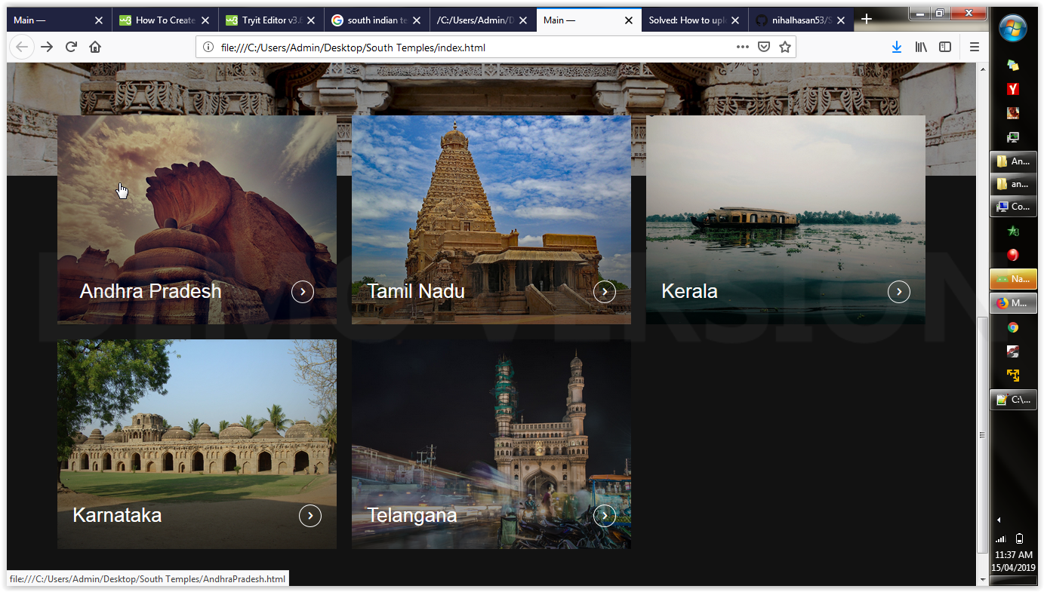
Task: Open the Telangana arrow link
Action: click(x=605, y=516)
